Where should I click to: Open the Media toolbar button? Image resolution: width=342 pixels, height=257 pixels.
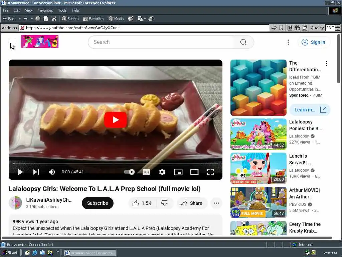pyautogui.click(x=116, y=19)
